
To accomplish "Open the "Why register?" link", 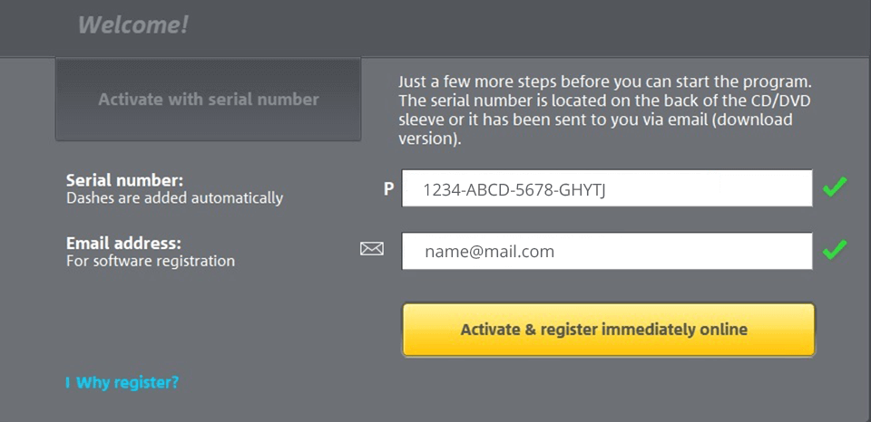I will (127, 382).
